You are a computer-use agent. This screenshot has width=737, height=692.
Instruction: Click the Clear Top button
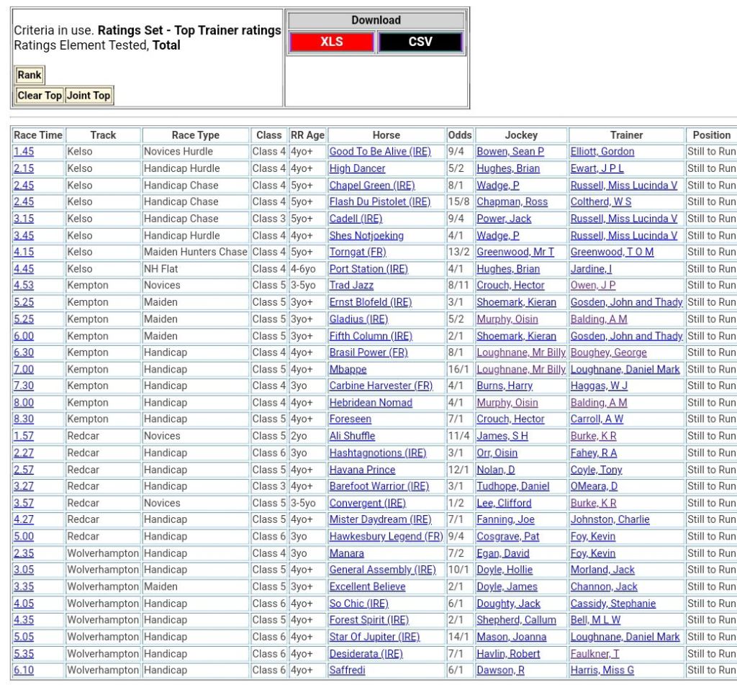click(40, 96)
